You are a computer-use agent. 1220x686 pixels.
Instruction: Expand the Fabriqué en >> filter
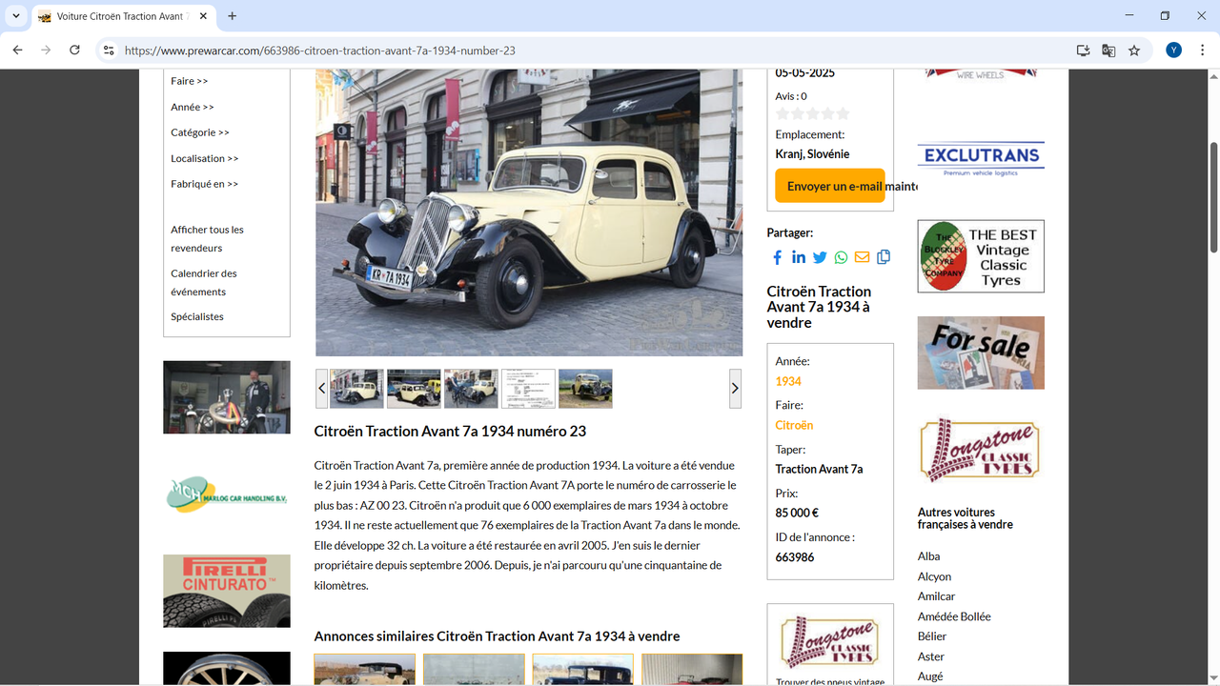coord(205,184)
